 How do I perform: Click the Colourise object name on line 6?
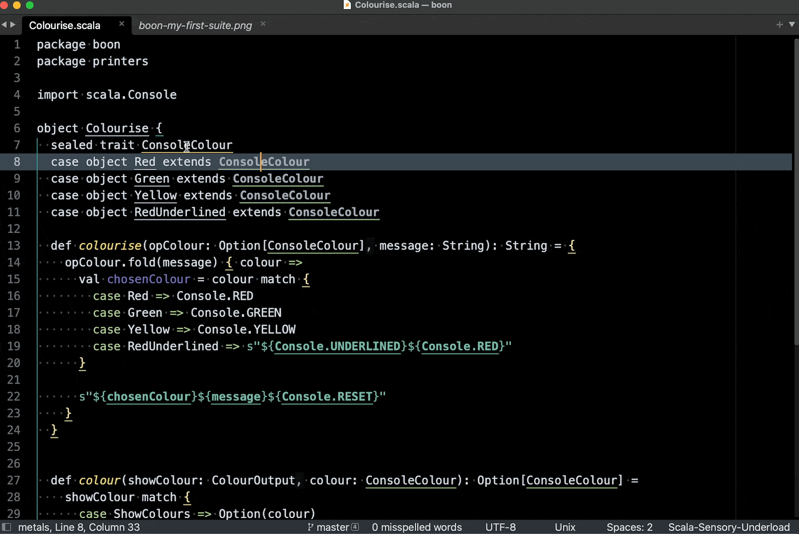(x=117, y=128)
